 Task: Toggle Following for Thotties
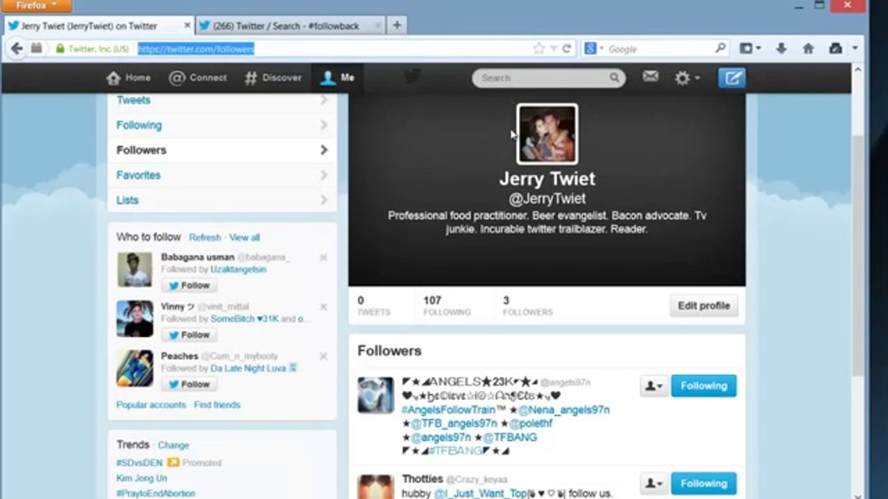[x=703, y=484]
